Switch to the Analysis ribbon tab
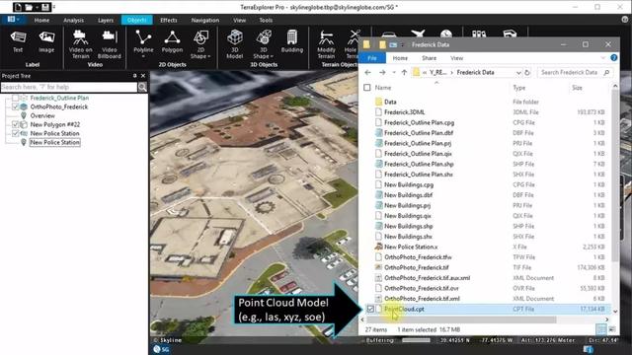Viewport: 632px width, 355px height. click(x=73, y=20)
